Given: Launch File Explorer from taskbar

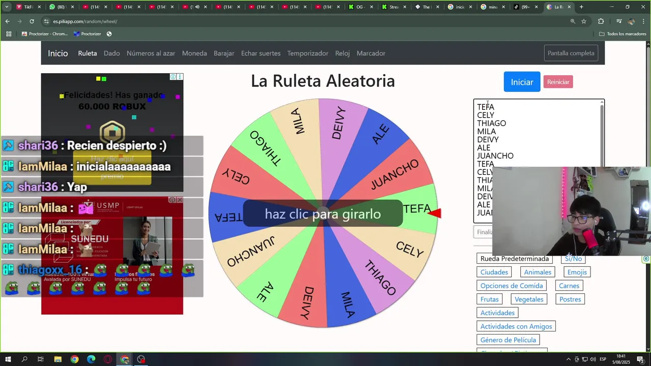Looking at the screenshot, I should coord(58,359).
